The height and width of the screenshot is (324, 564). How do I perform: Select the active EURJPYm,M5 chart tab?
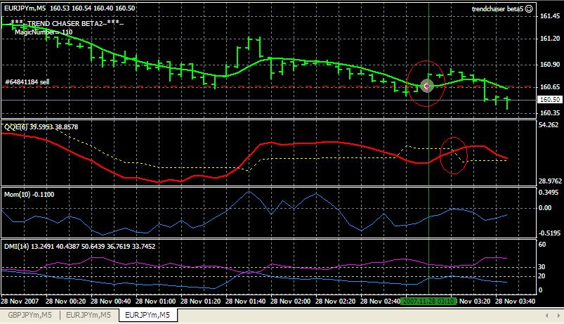[x=147, y=316]
